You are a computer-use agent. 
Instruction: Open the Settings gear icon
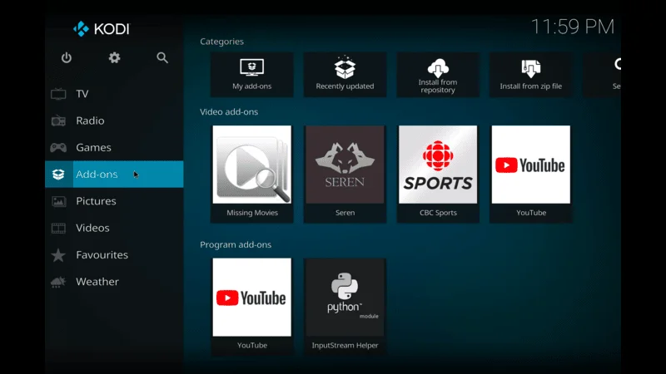[x=114, y=57]
